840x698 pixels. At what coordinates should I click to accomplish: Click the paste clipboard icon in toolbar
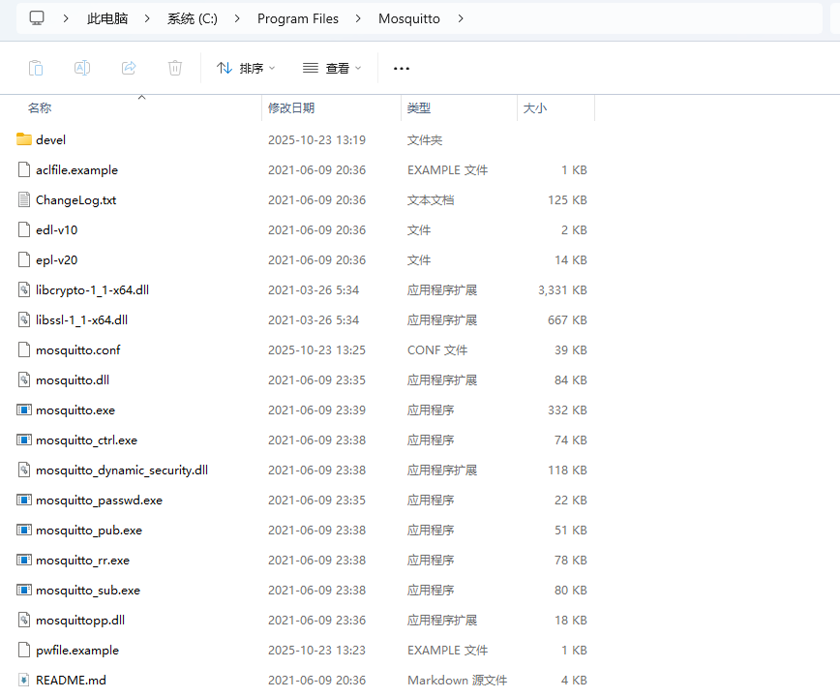coord(36,68)
